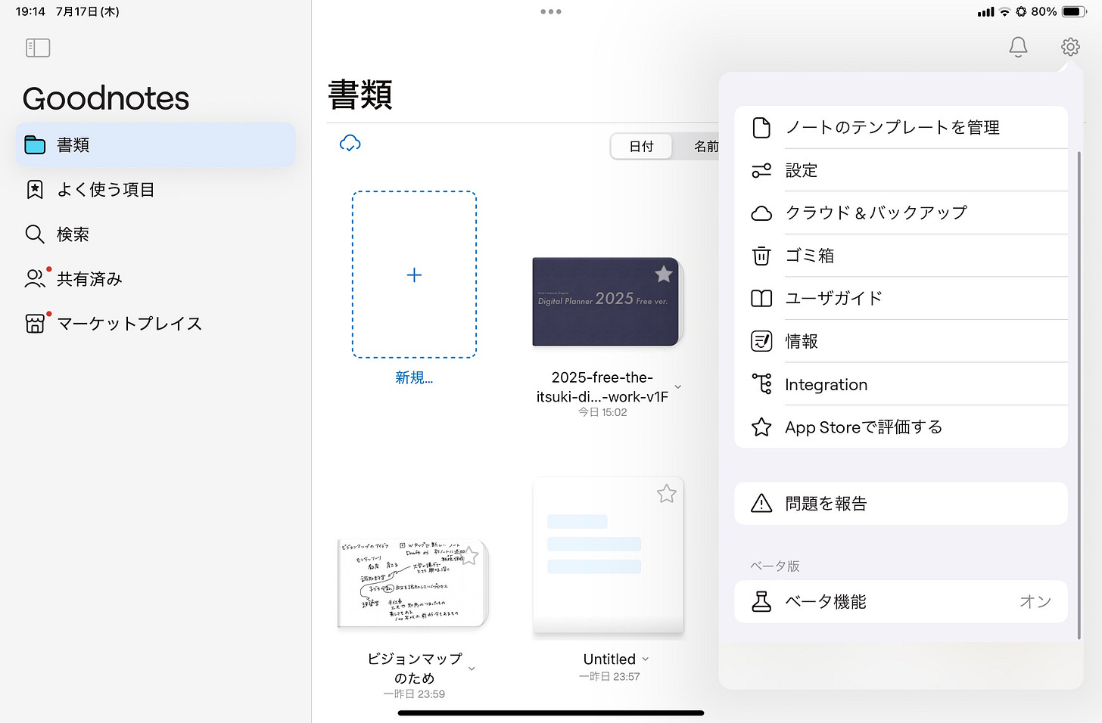Click App Storeで評価する label
The height and width of the screenshot is (723, 1102).
pyautogui.click(x=864, y=427)
